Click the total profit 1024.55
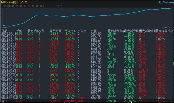Image resolution: width=174 pixels, height=103 pixels. tap(55, 101)
